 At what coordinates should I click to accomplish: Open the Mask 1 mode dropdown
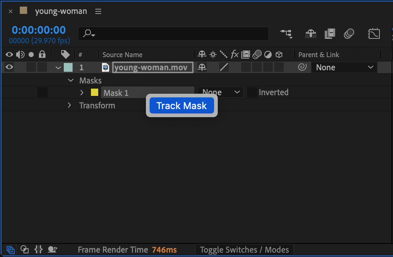(x=221, y=92)
